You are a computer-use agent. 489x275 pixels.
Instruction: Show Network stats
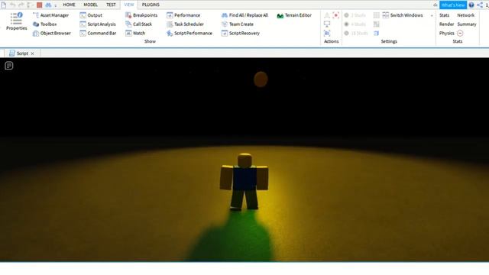tap(466, 15)
